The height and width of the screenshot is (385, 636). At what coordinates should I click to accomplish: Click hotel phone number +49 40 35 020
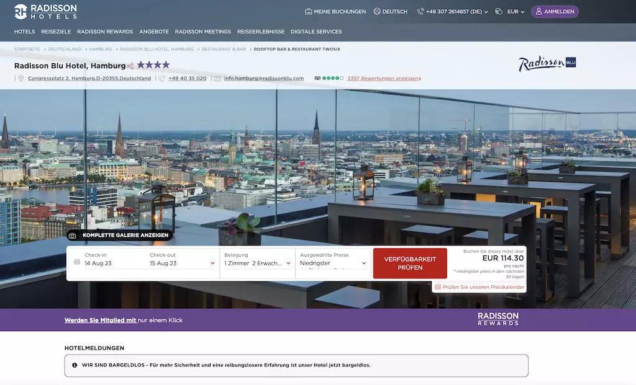click(188, 79)
